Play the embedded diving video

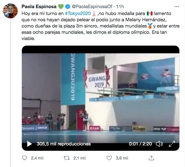pos(29,144)
